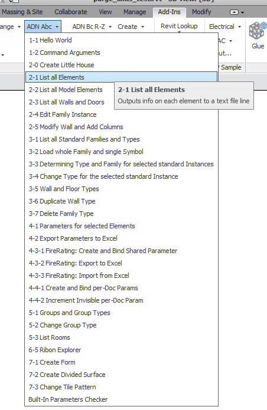Select the Add-Ins ribbon tab
This screenshot has width=267, height=410.
click(x=169, y=12)
